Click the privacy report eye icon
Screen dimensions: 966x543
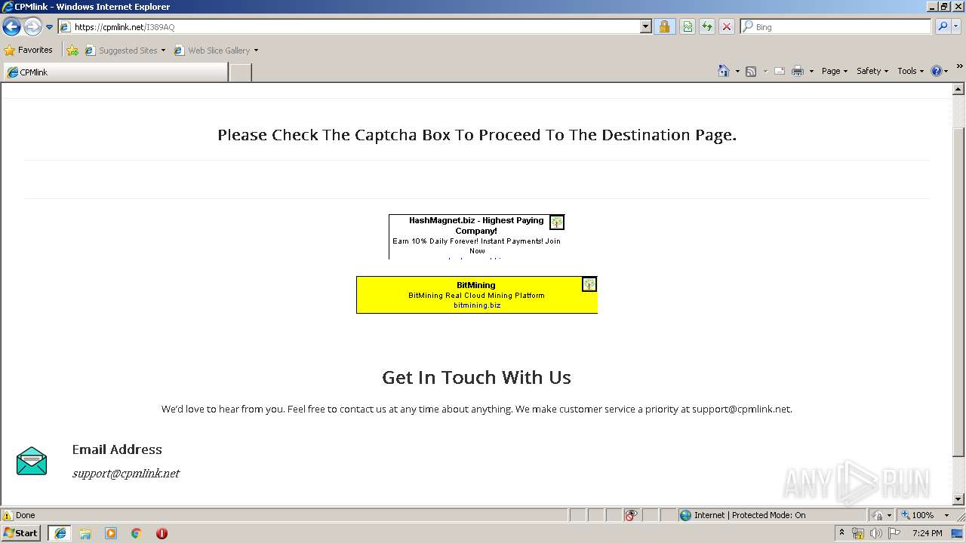click(631, 515)
